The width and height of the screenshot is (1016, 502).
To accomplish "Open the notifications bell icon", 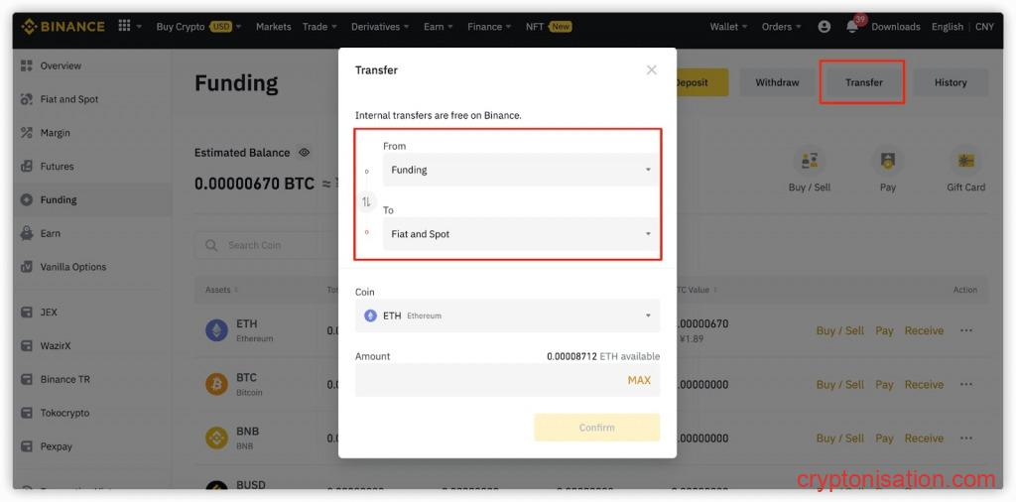I will tap(852, 27).
